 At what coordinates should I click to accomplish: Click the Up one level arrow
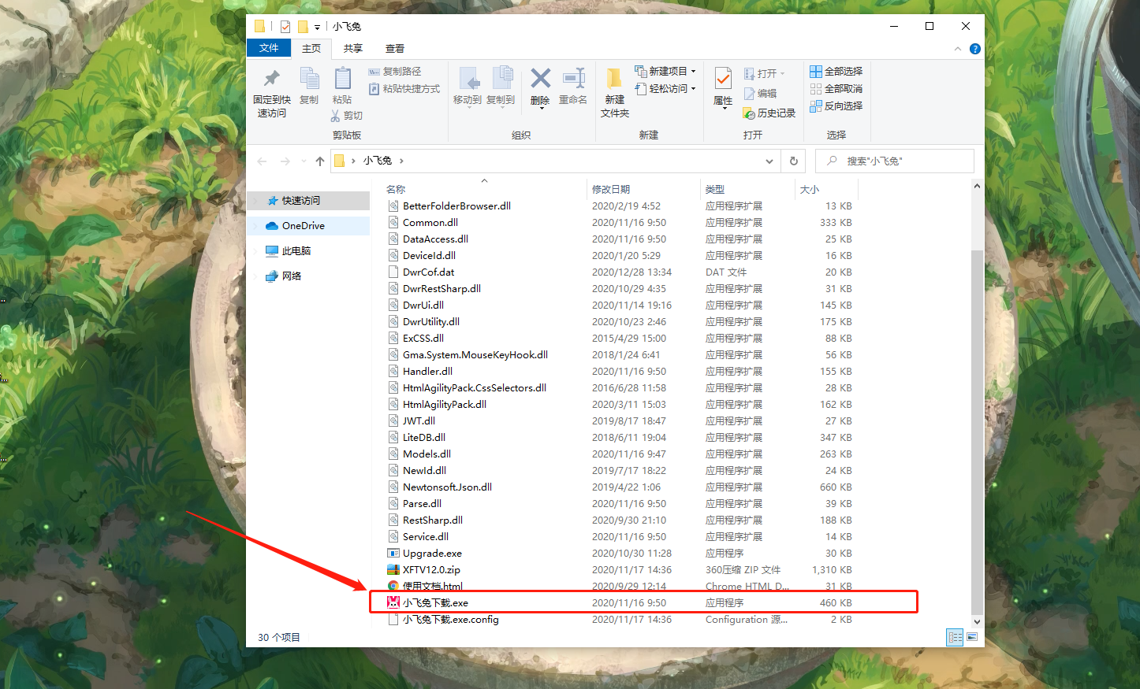(x=319, y=161)
